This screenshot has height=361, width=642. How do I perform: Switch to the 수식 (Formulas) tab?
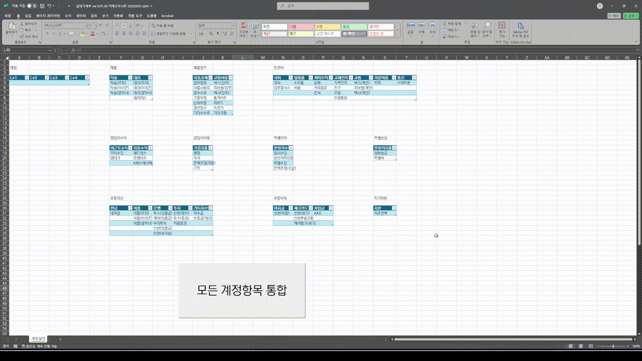(x=68, y=16)
